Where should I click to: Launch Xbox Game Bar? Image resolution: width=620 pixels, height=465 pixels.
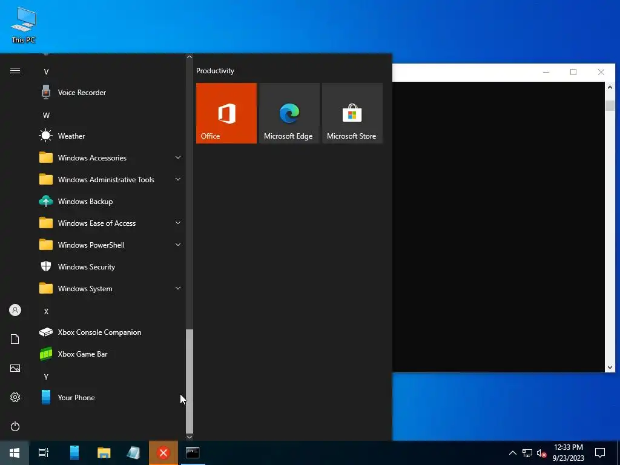point(111,354)
